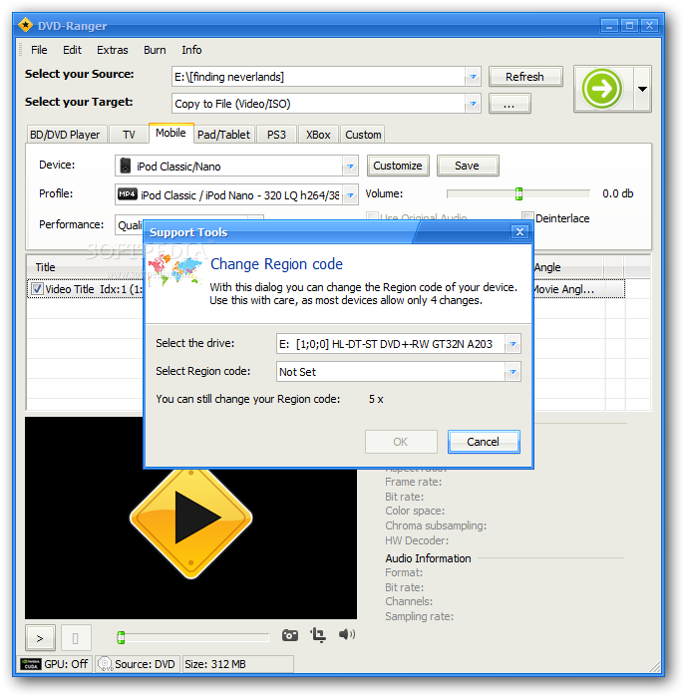
Task: Click the world map region icon
Action: click(175, 270)
